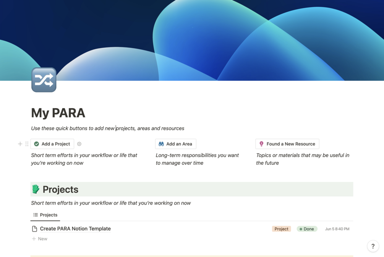Viewport: 384px width, 257px height.
Task: Click the green hand emoji beside Projects heading
Action: 36,189
